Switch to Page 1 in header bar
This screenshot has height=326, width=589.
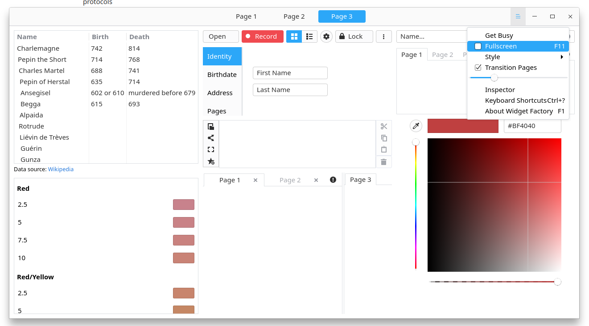click(x=247, y=16)
